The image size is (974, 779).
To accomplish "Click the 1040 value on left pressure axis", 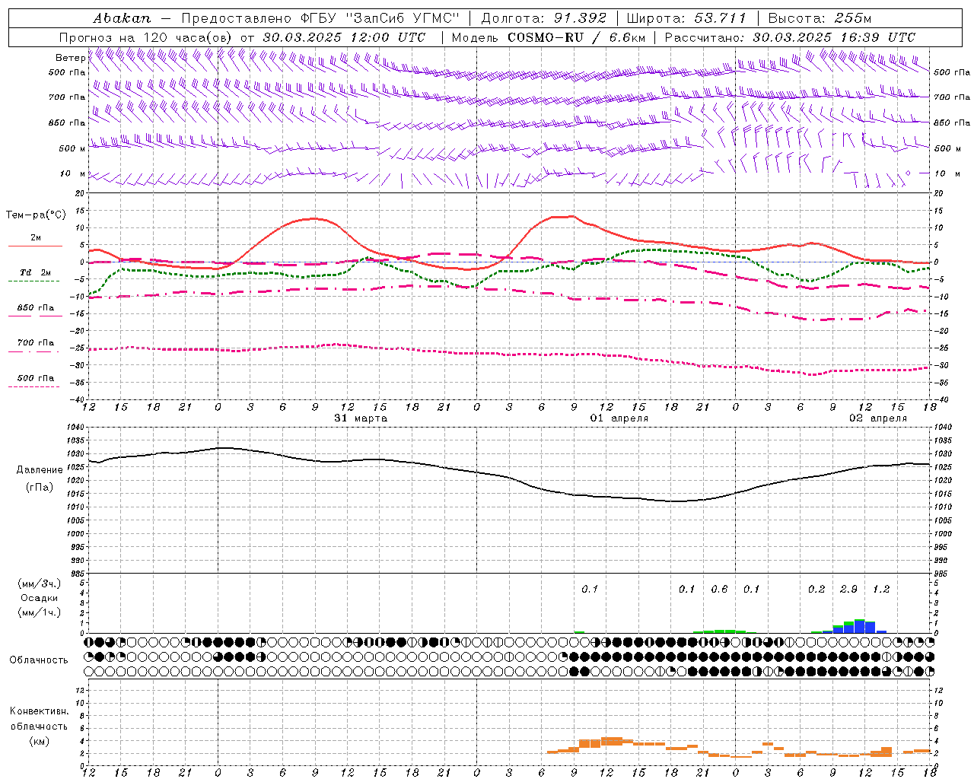I will [77, 428].
